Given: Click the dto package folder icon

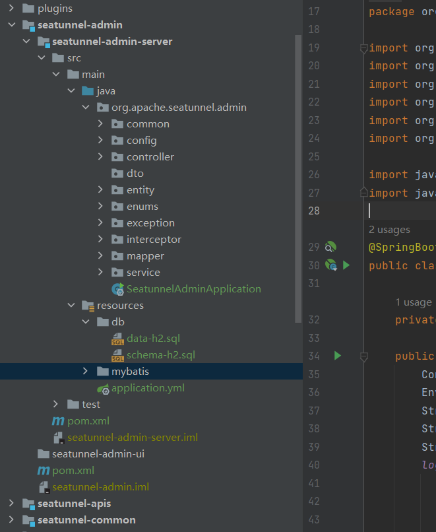Looking at the screenshot, I should tap(117, 174).
